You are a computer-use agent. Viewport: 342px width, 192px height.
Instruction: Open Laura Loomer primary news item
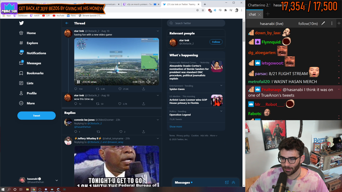[196, 100]
